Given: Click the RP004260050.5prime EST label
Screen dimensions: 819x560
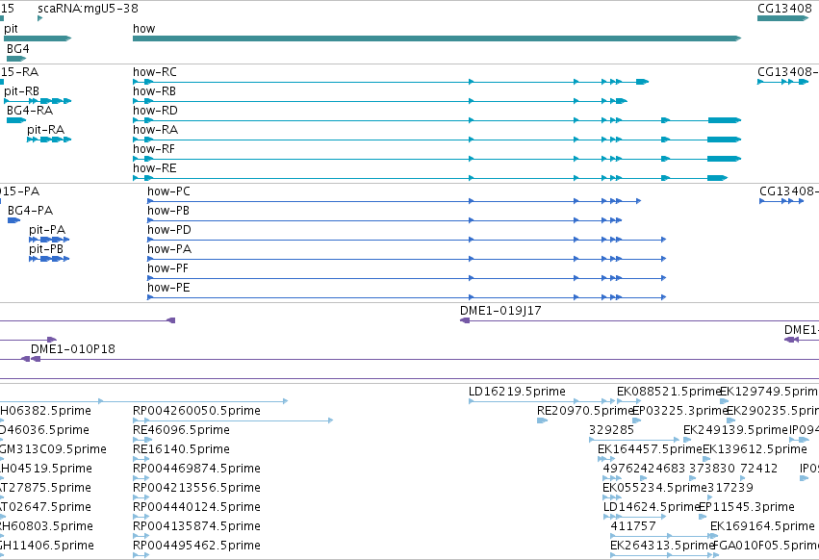Looking at the screenshot, I should tap(196, 411).
